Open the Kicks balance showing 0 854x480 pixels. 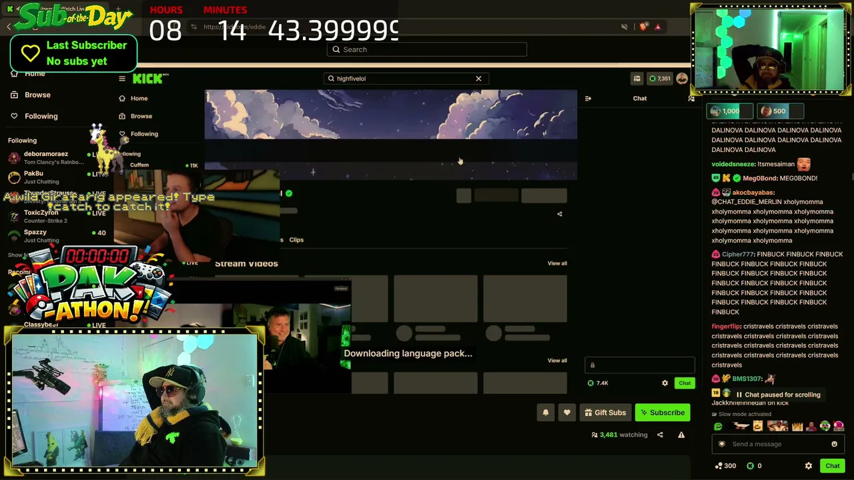coord(755,466)
